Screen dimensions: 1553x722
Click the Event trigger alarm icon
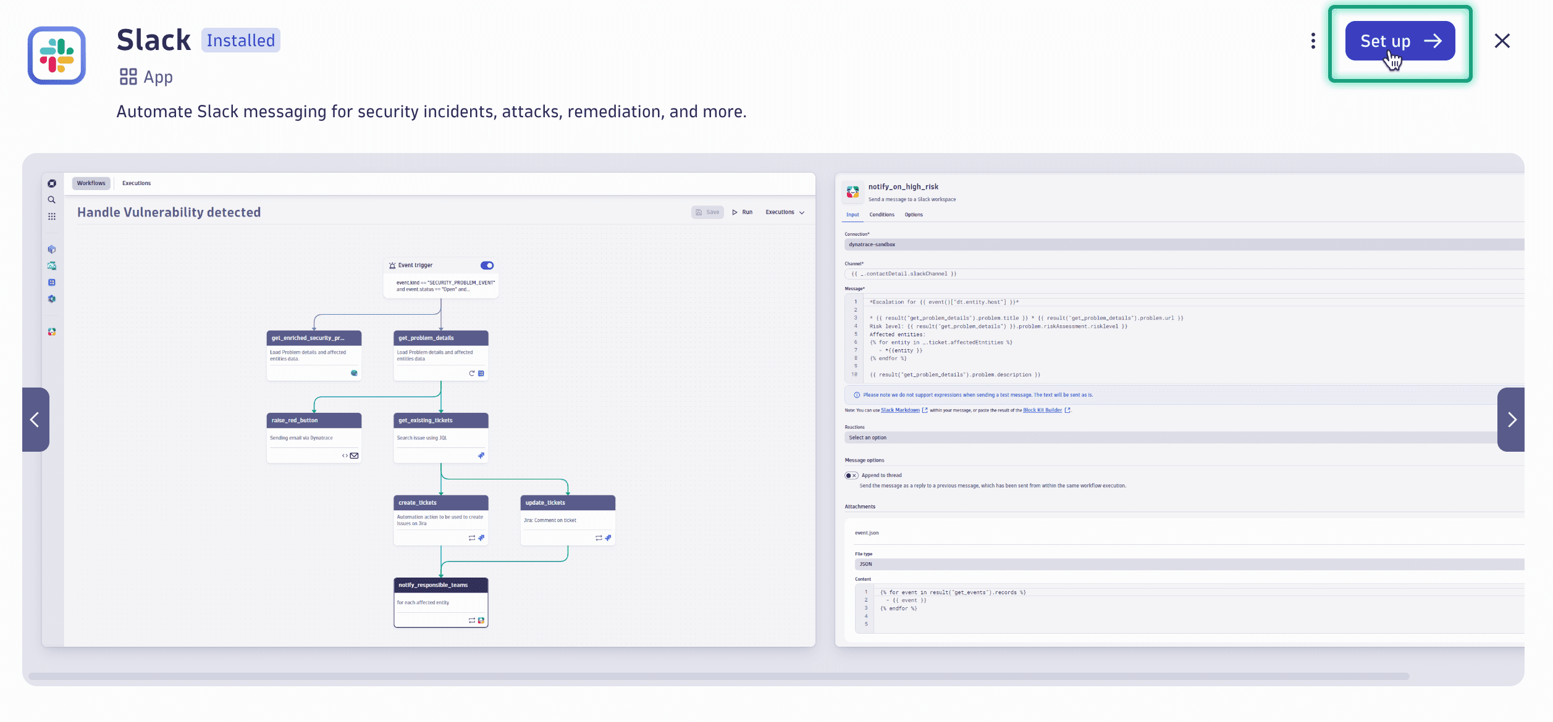click(x=392, y=265)
